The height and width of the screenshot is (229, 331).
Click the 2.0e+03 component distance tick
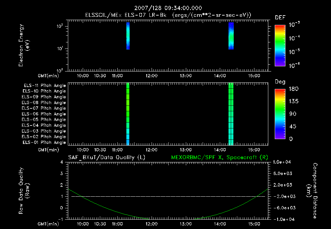283,185
